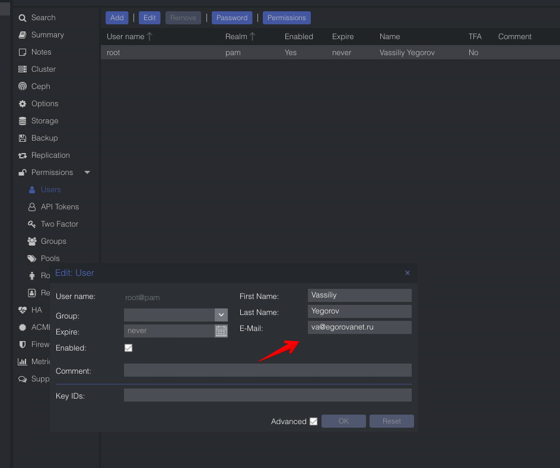
Task: Click the Comment input field
Action: [x=268, y=370]
